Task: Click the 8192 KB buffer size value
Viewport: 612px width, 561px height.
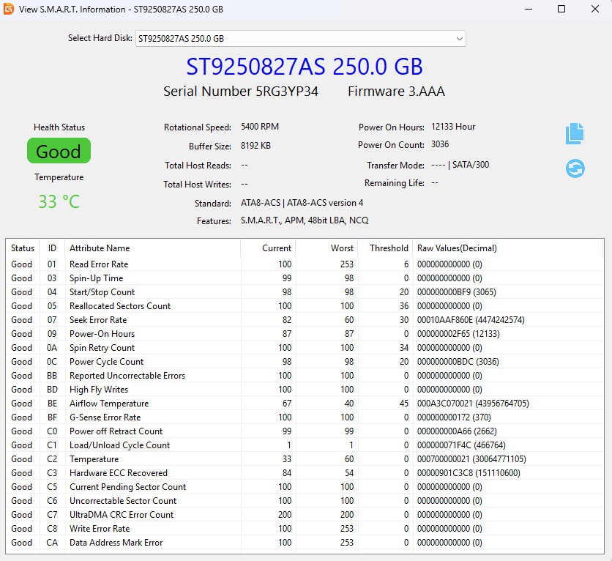Action: coord(255,146)
